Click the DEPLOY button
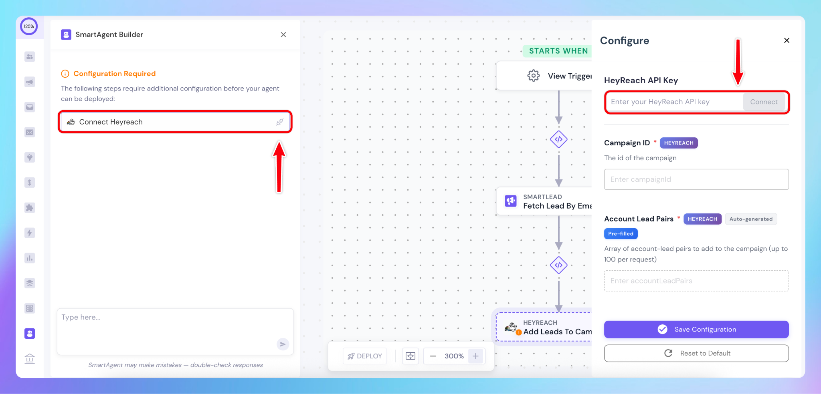821x394 pixels. [365, 356]
